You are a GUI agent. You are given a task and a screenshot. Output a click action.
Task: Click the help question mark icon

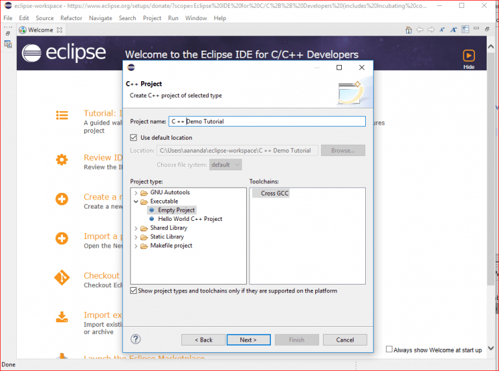(x=136, y=339)
